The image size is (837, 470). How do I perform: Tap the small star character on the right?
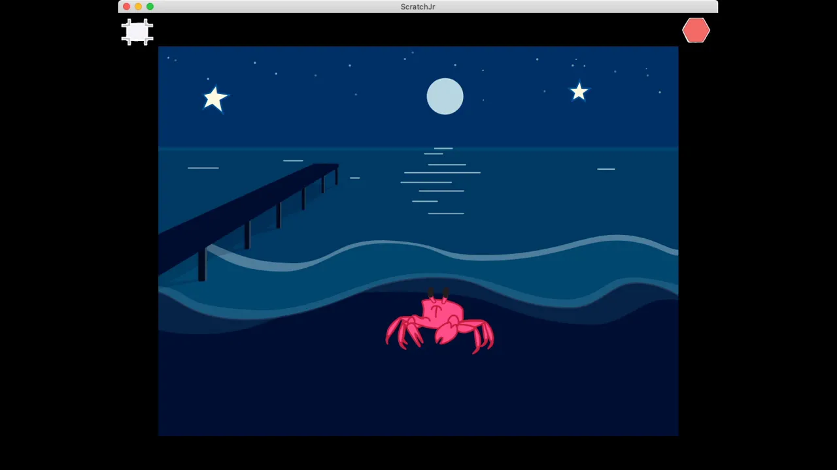point(579,92)
